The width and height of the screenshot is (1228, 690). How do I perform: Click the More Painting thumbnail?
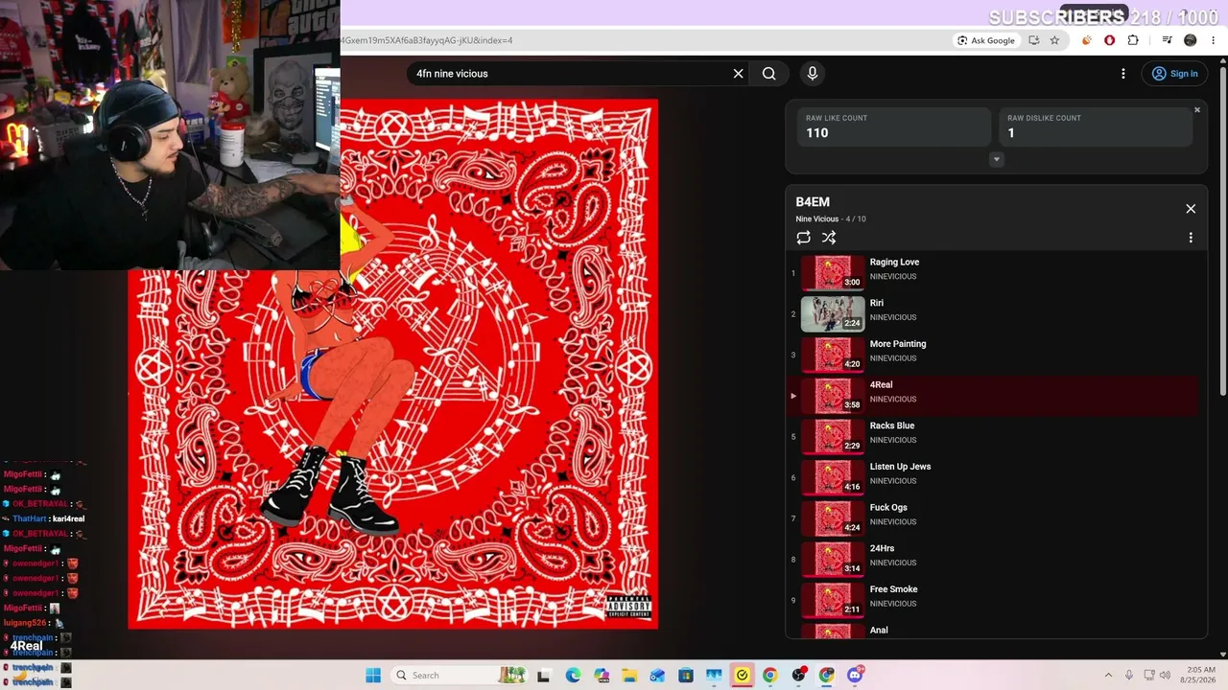[833, 355]
